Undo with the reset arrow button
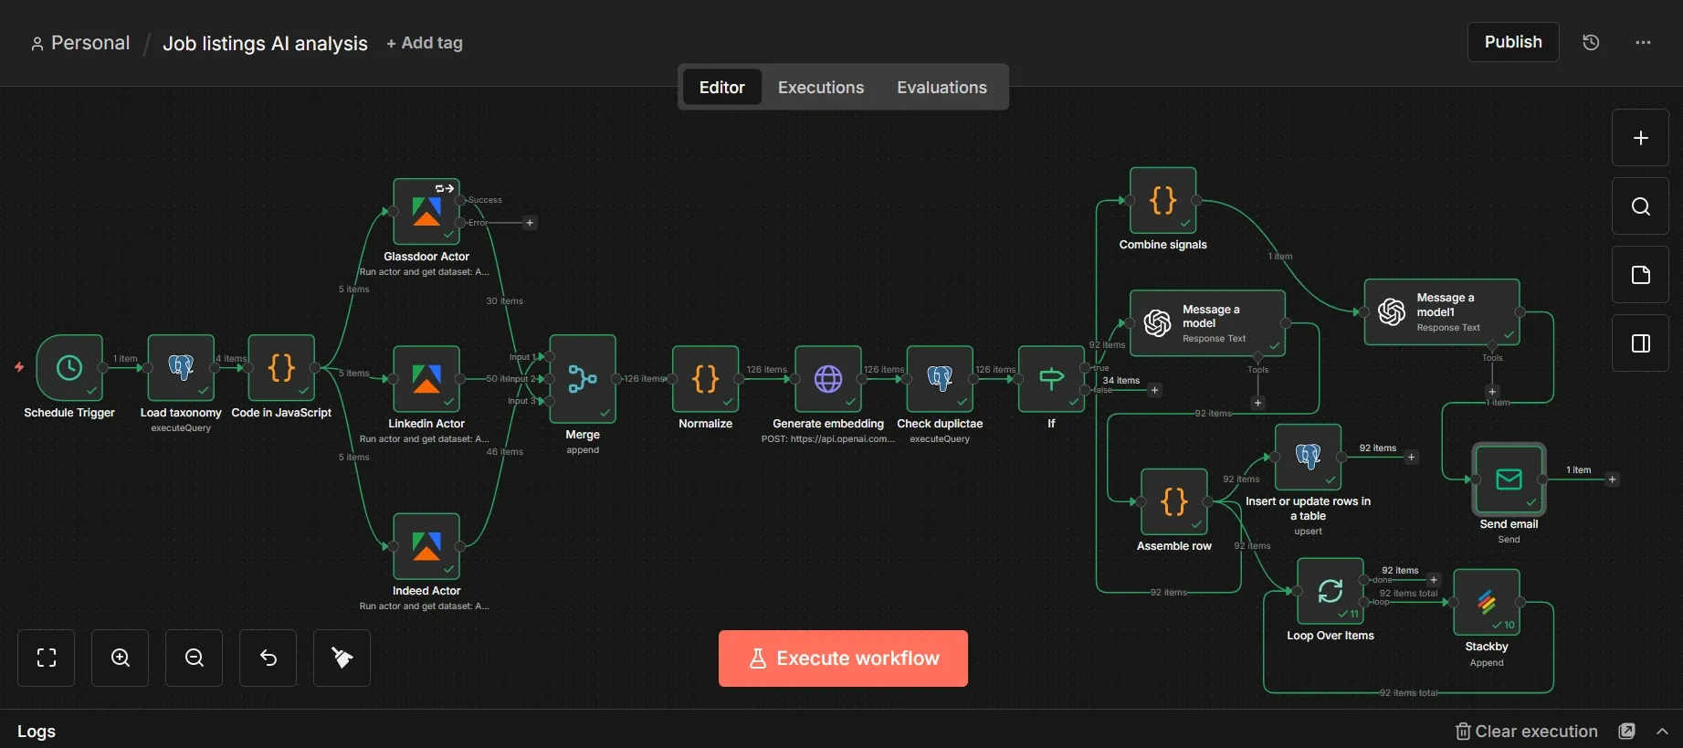The width and height of the screenshot is (1683, 748). coord(268,658)
